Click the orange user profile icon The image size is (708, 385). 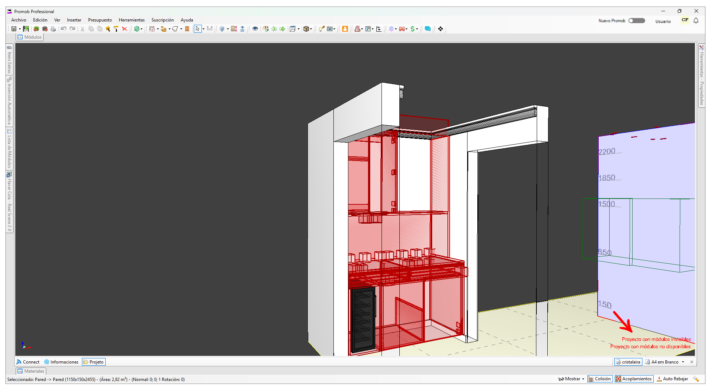345,29
